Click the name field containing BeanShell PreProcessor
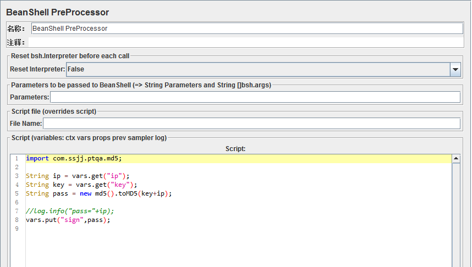Image resolution: width=472 pixels, height=267 pixels. click(247, 29)
